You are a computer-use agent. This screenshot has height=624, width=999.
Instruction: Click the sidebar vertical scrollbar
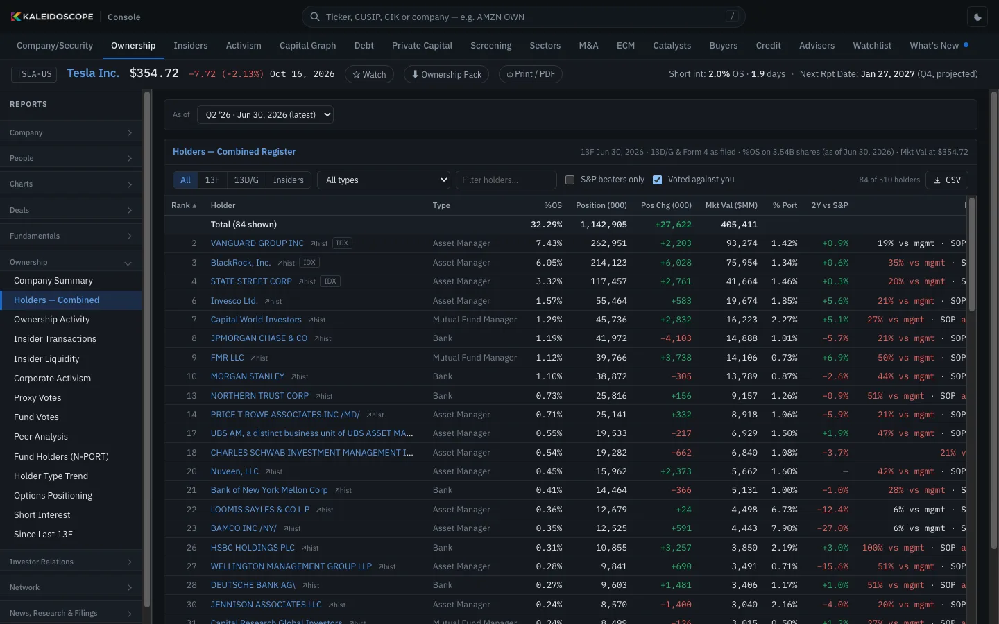click(147, 349)
